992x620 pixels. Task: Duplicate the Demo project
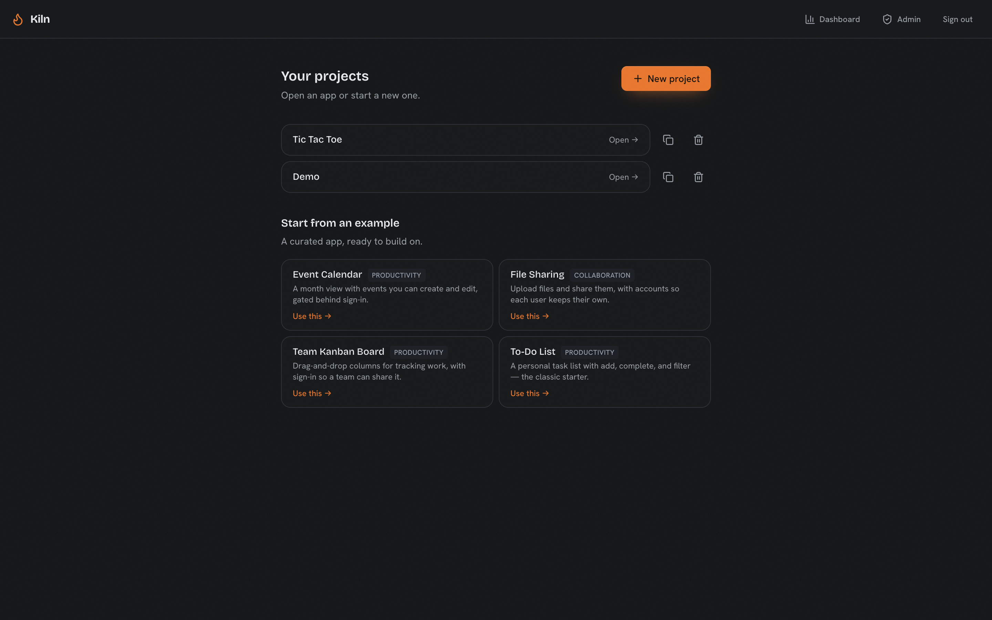click(x=668, y=177)
